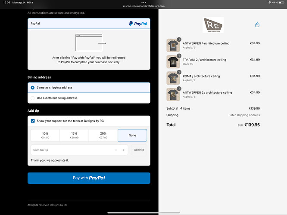Click the 'Billing address' heading
The width and height of the screenshot is (287, 215).
point(39,77)
